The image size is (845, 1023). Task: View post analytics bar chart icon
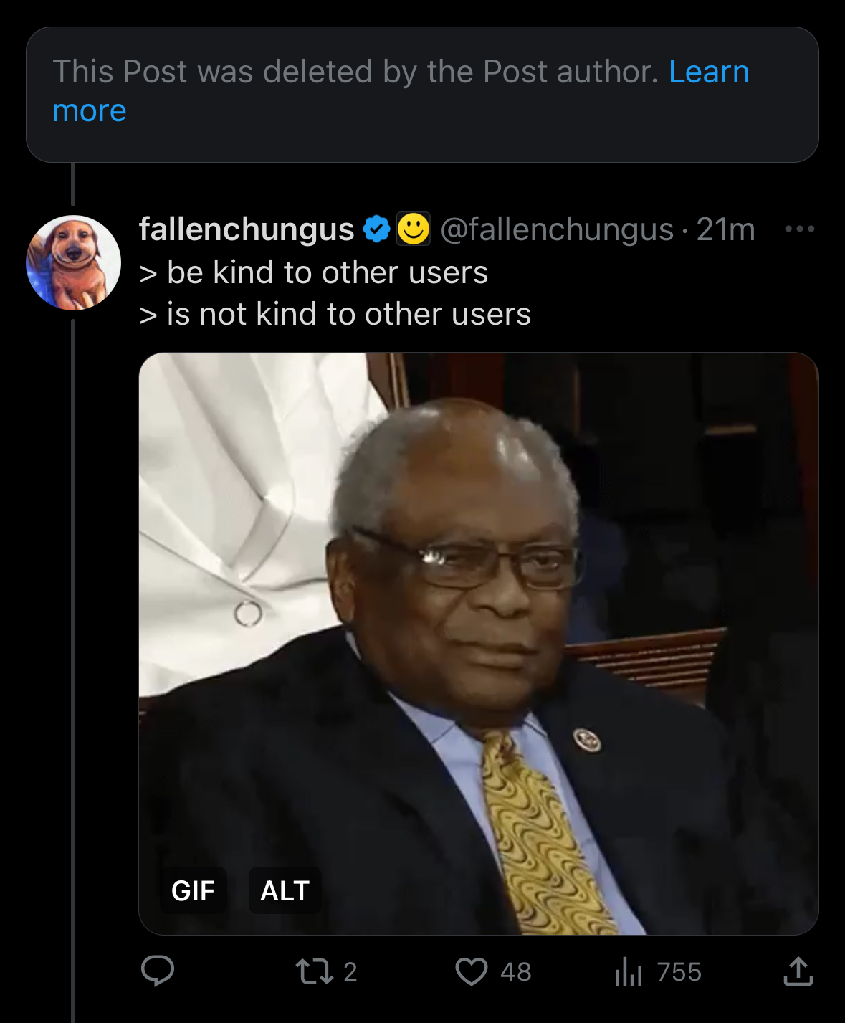628,972
